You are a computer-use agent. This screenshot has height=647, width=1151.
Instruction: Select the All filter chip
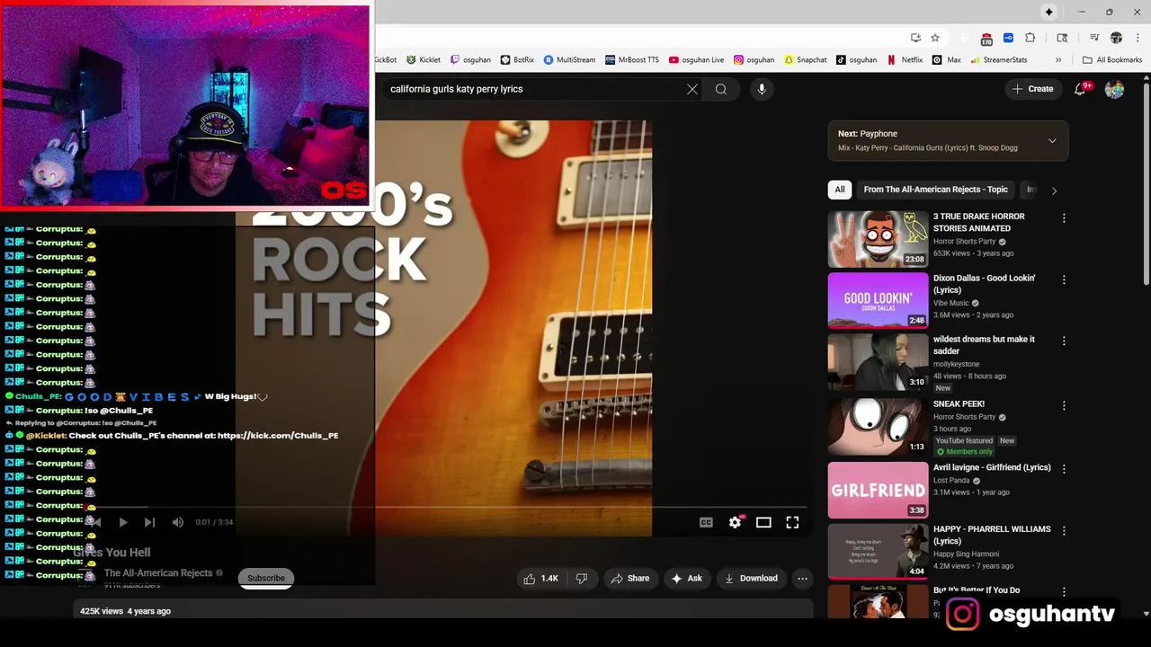tap(840, 190)
